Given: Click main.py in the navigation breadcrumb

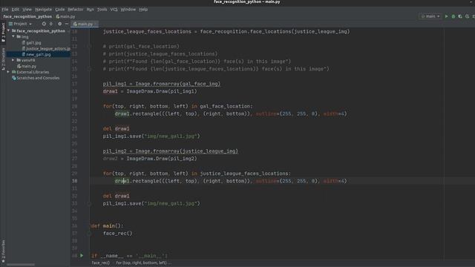Looking at the screenshot, I should (65, 16).
